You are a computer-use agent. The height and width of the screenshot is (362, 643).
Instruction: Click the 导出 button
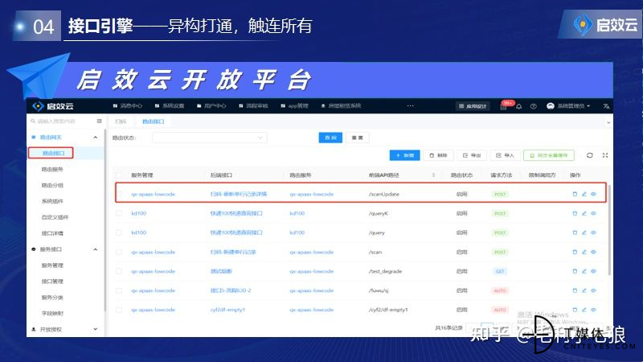[x=472, y=155]
